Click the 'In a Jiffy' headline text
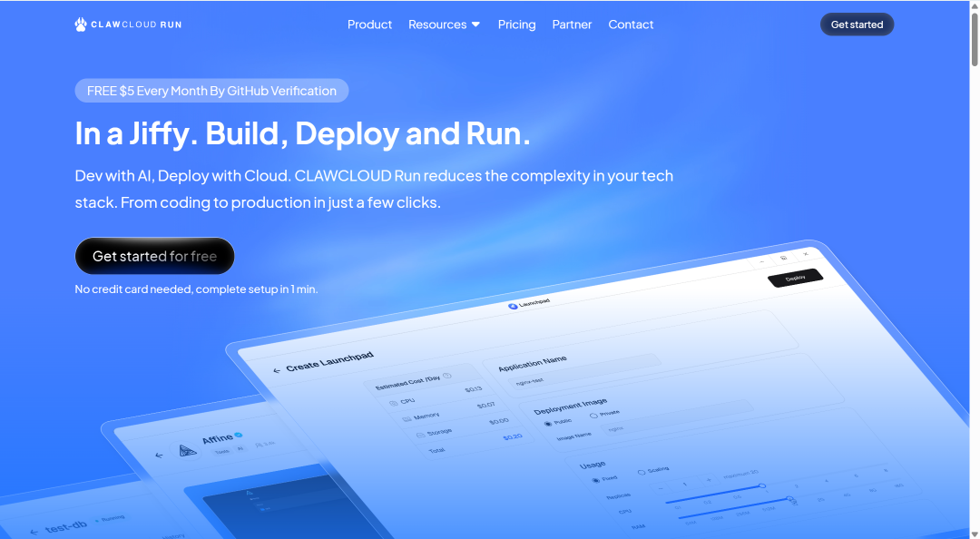 point(302,133)
